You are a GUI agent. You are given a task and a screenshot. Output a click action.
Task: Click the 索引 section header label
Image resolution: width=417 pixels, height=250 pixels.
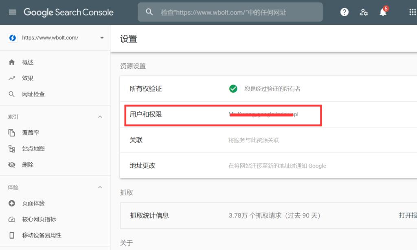pyautogui.click(x=13, y=117)
